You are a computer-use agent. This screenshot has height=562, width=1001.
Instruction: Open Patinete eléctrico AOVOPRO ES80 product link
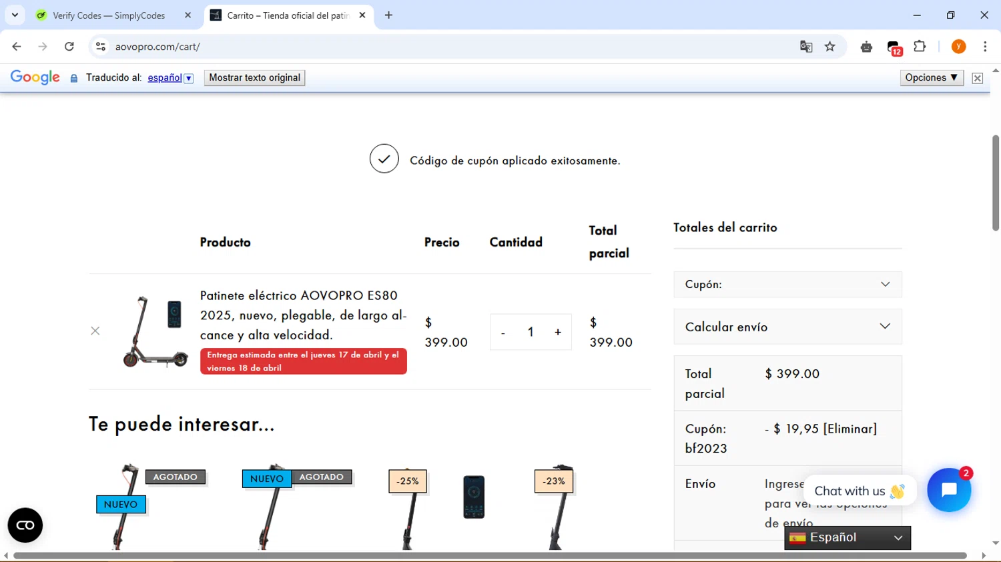point(304,315)
